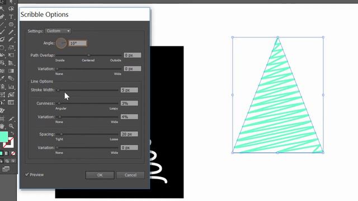The width and height of the screenshot is (358, 201).
Task: Click the Stroke Width slider handle
Action: click(x=58, y=90)
